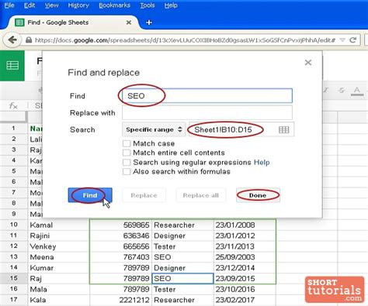The width and height of the screenshot is (368, 306).
Task: Select row 10 header
Action: (x=14, y=225)
